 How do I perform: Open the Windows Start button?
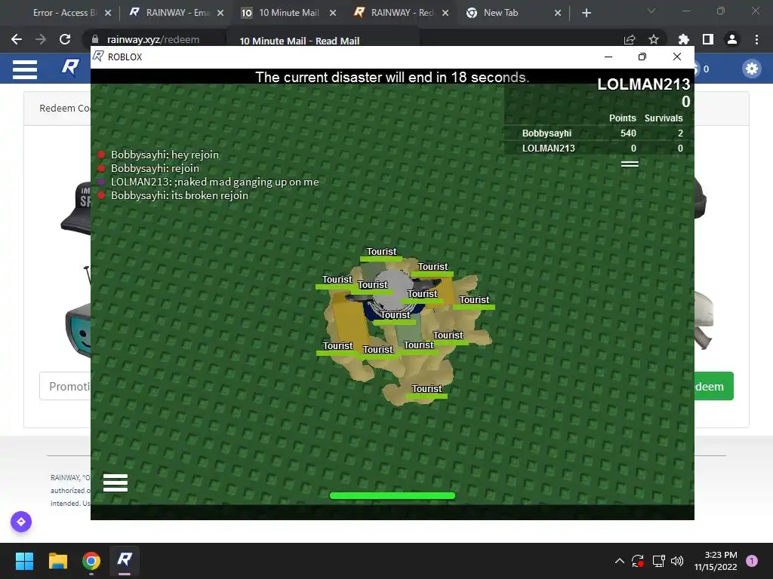[24, 561]
